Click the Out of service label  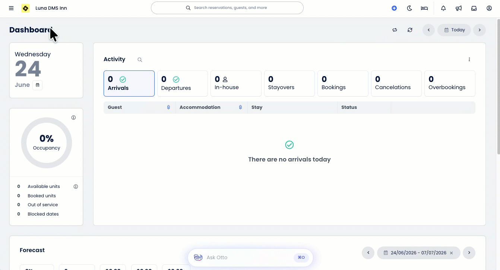[43, 205]
